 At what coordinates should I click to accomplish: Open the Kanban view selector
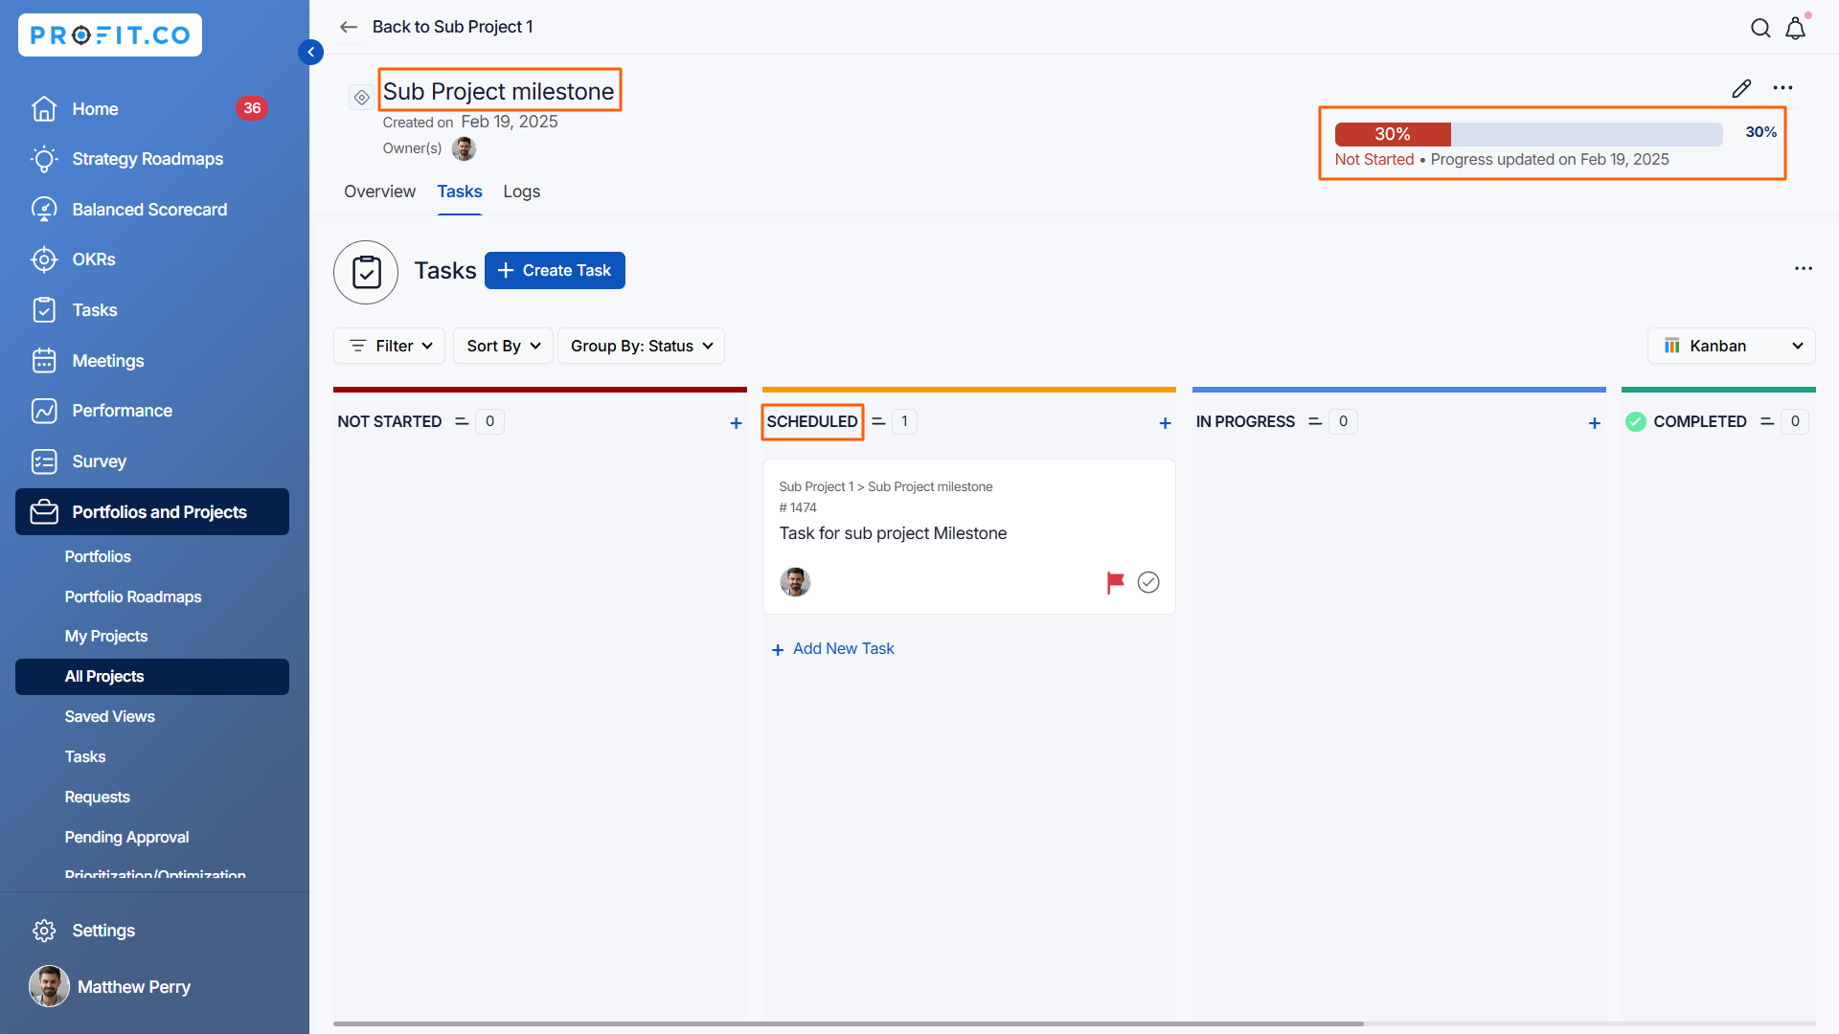tap(1731, 346)
